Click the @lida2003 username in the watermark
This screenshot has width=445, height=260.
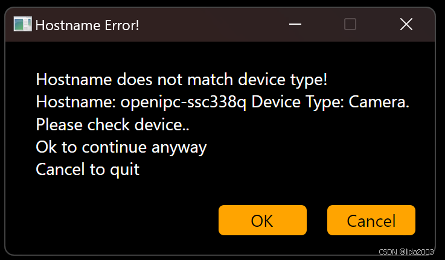click(417, 252)
